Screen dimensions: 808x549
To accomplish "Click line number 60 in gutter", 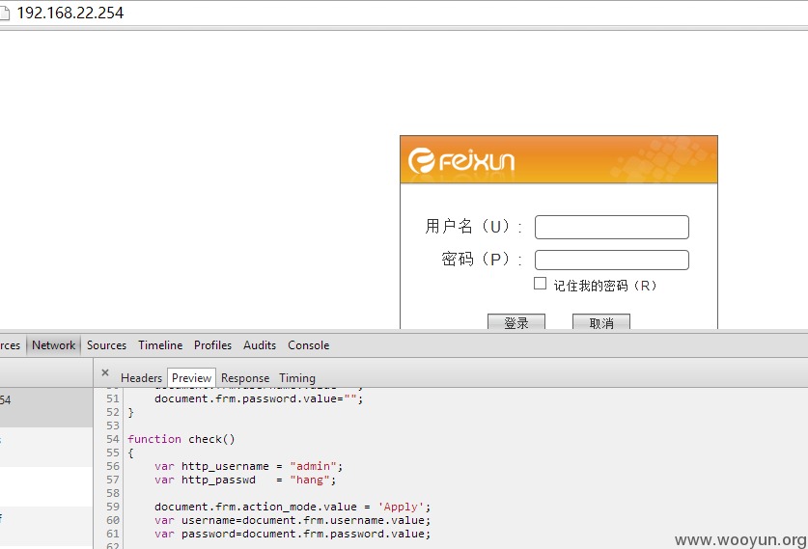I will pyautogui.click(x=113, y=520).
